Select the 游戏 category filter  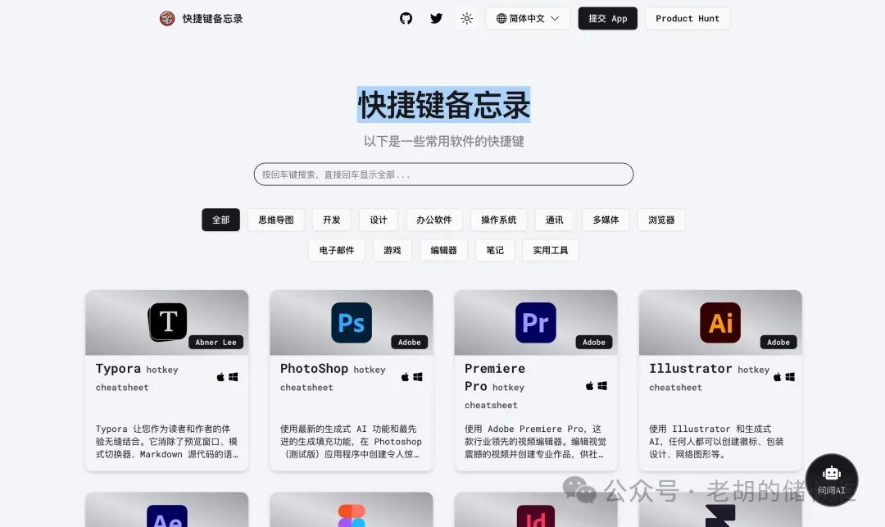(393, 251)
